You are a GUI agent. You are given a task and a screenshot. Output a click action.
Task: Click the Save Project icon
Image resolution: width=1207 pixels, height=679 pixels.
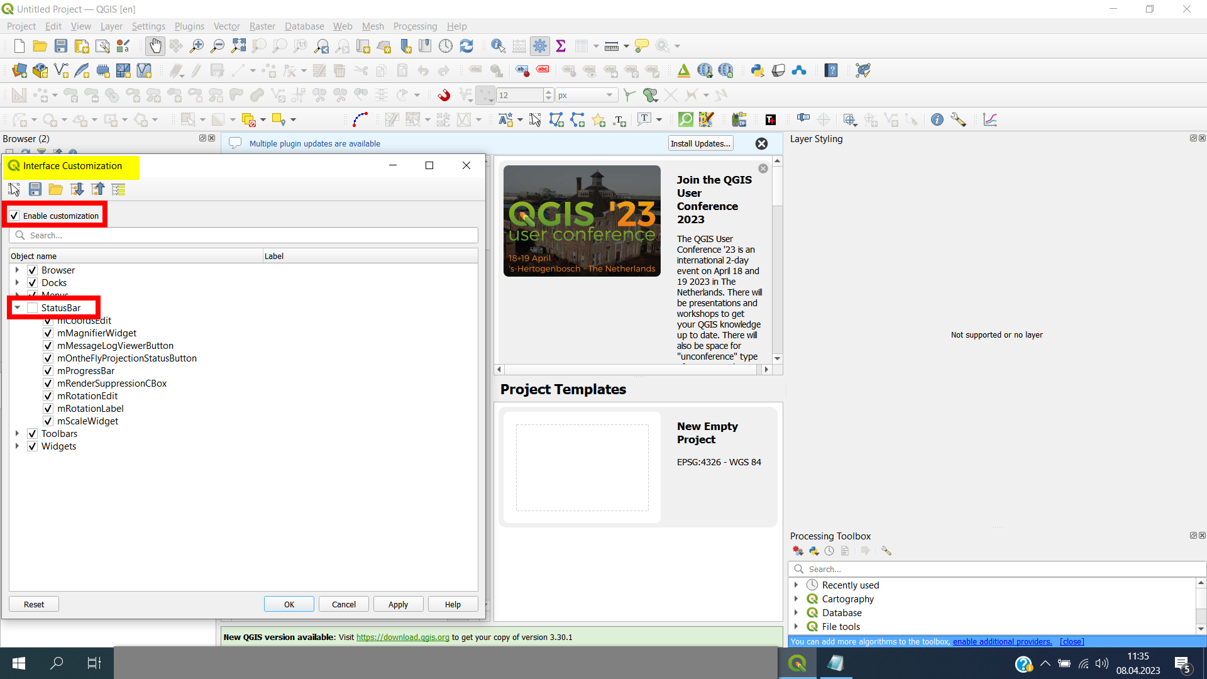coord(60,46)
